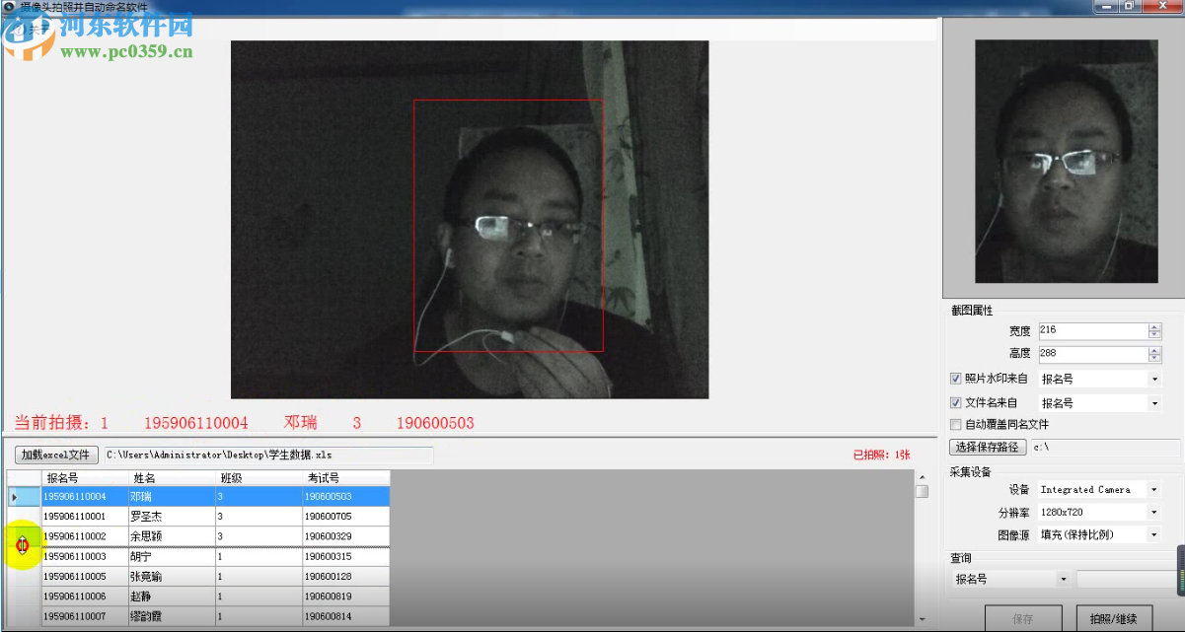Sort by the 班级 column header
The image size is (1185, 632).
(x=259, y=478)
